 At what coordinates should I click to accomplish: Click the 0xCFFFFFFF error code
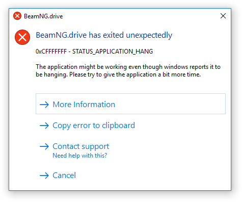click(x=51, y=52)
